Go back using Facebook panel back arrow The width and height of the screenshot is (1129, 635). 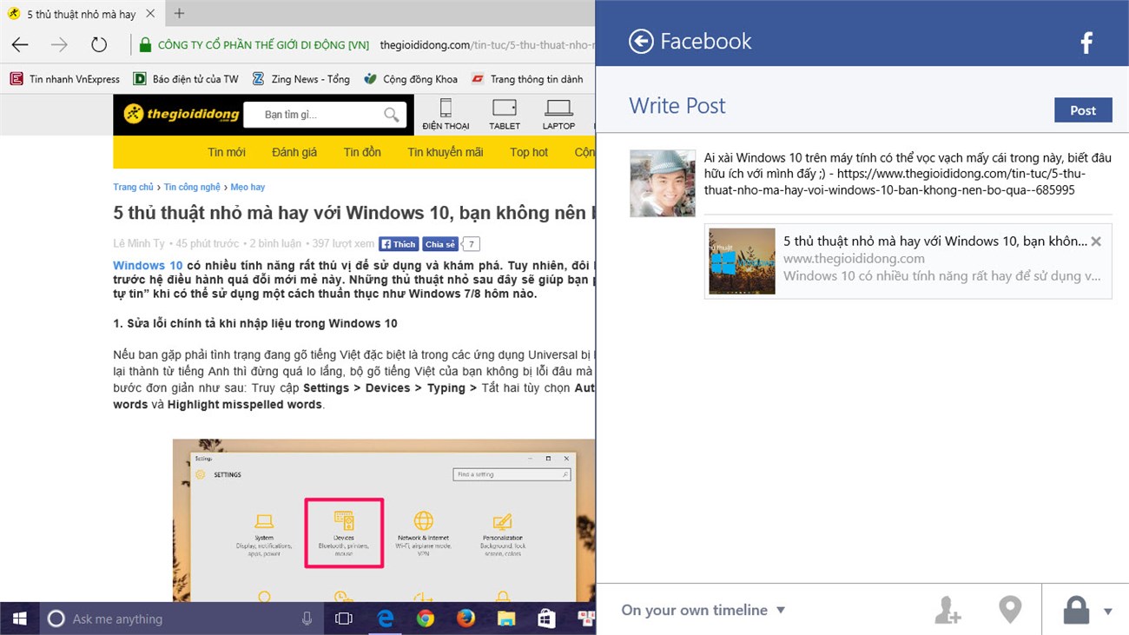641,42
